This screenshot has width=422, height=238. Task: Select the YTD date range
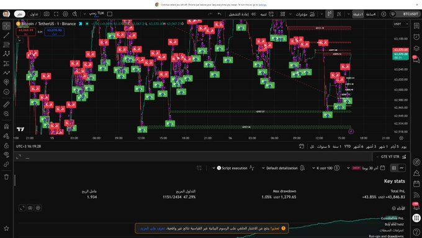[x=348, y=147]
